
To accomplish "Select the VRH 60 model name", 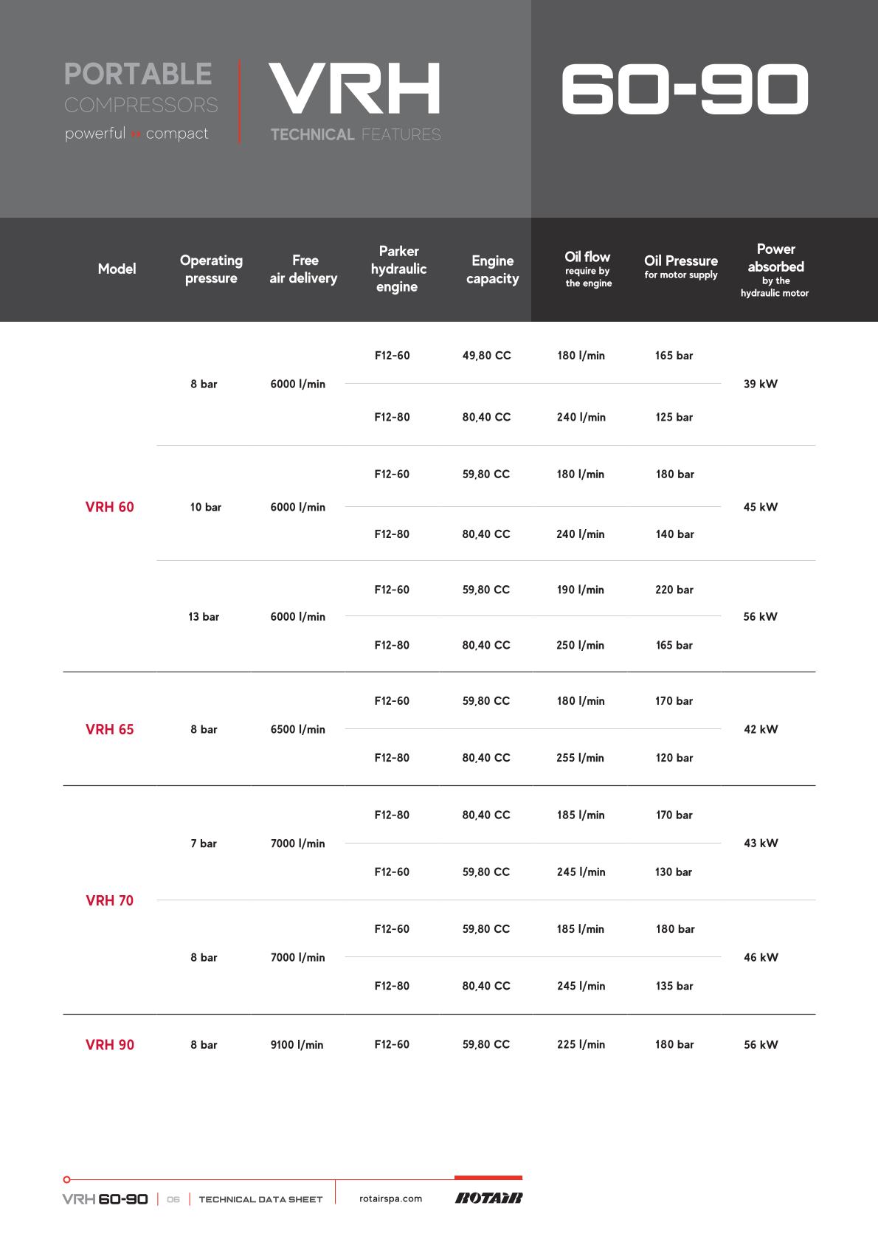I will click(110, 507).
